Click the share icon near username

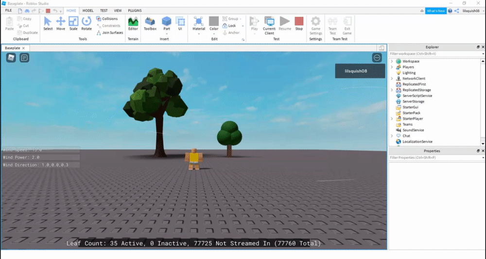457,11
